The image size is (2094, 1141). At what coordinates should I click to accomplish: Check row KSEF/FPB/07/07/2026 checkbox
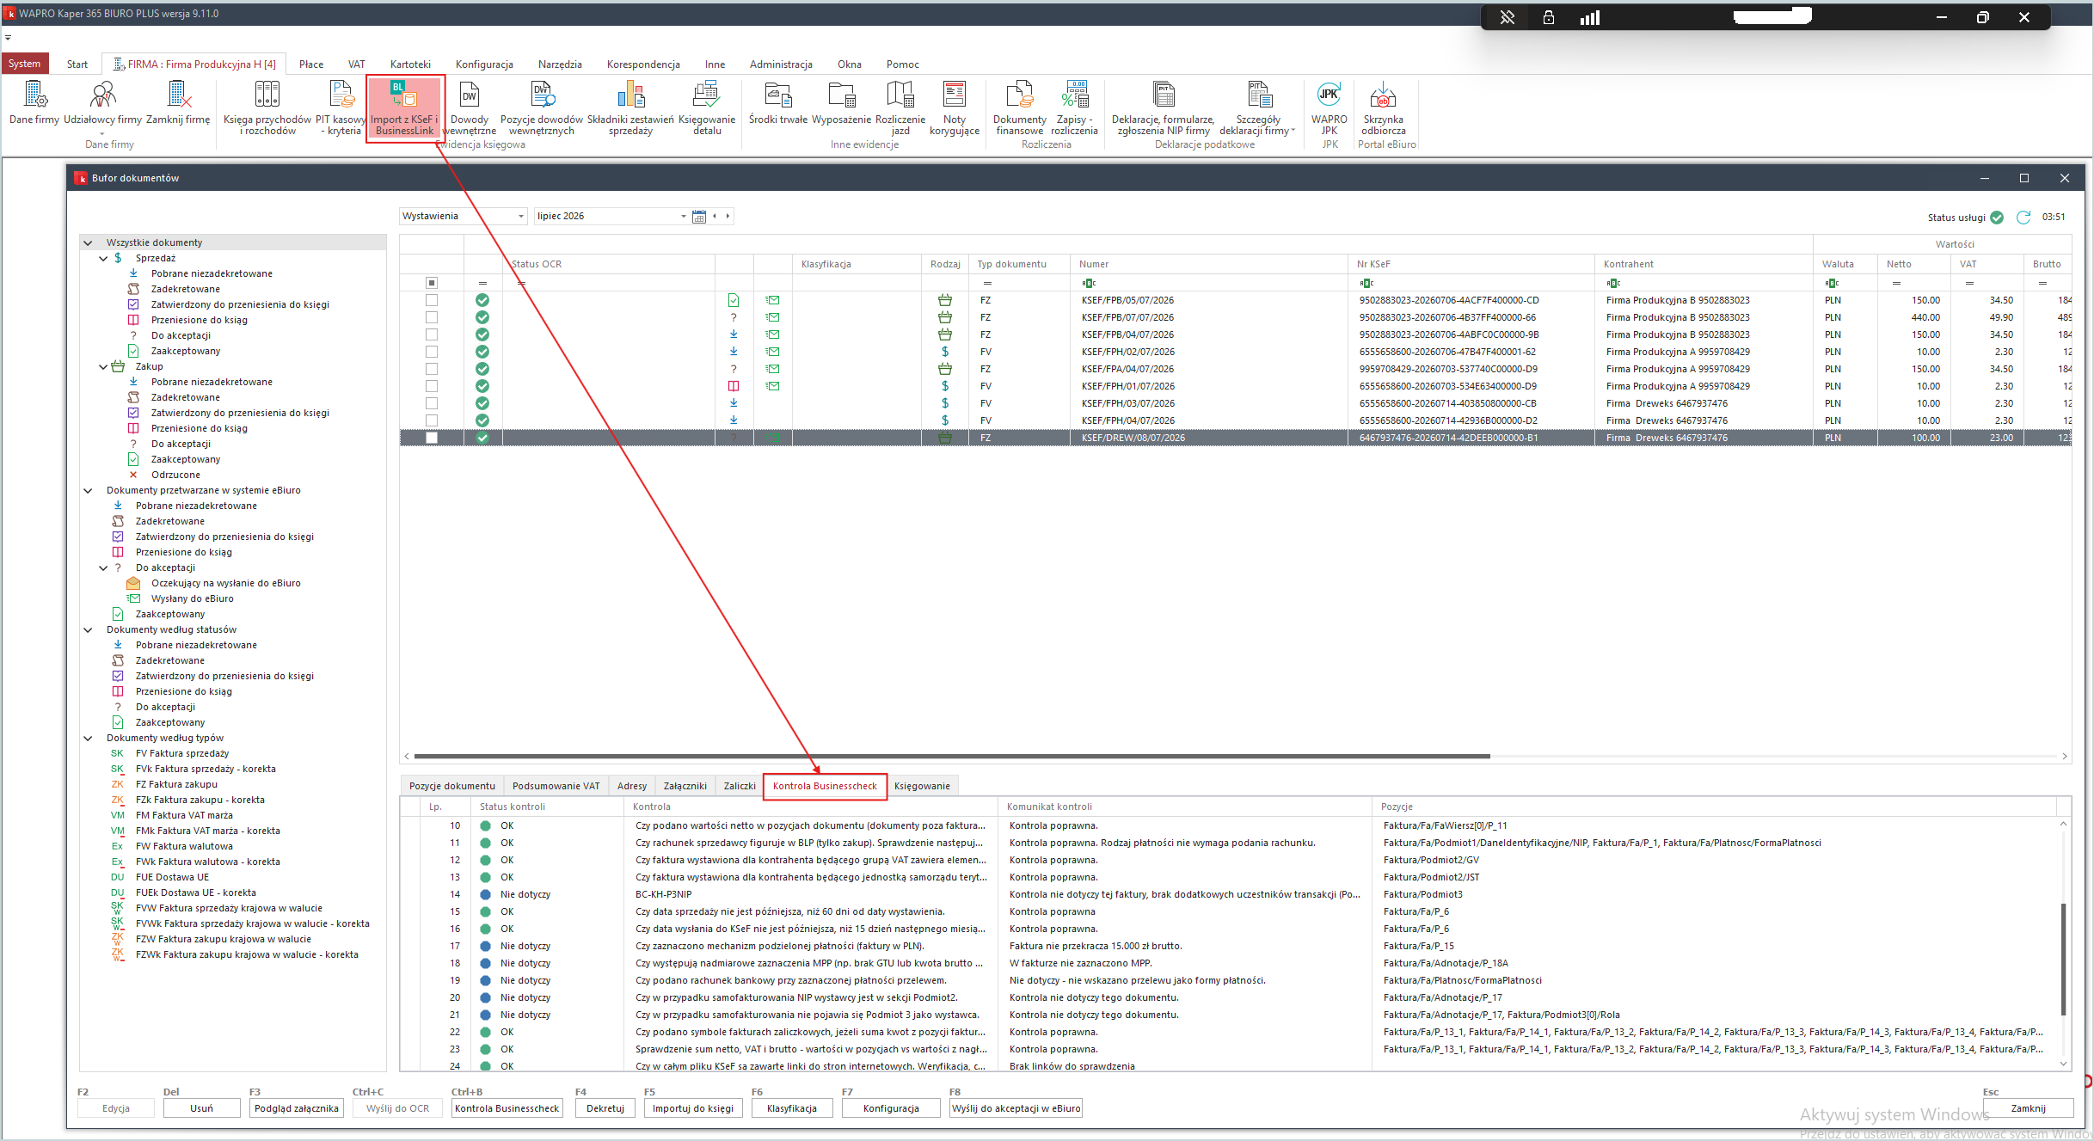432,317
